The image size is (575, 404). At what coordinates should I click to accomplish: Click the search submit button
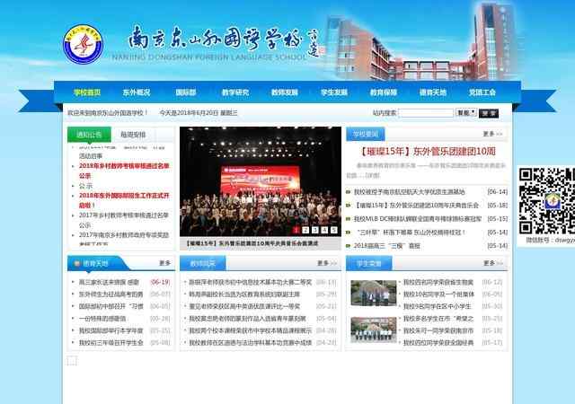tap(488, 113)
